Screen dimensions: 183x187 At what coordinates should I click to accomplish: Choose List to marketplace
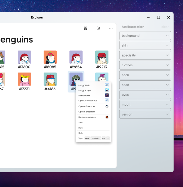93,117
